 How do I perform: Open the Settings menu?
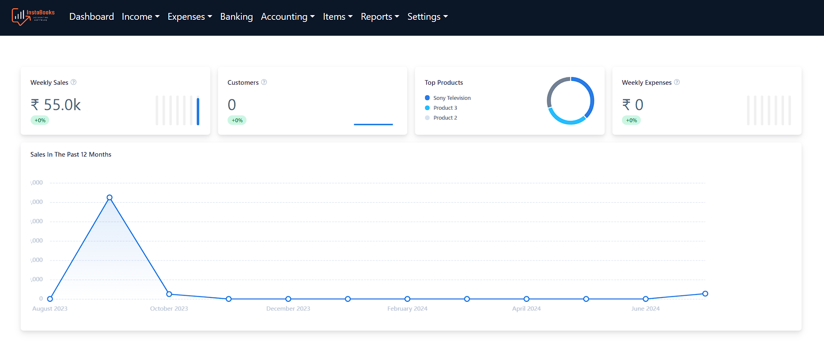click(x=428, y=17)
